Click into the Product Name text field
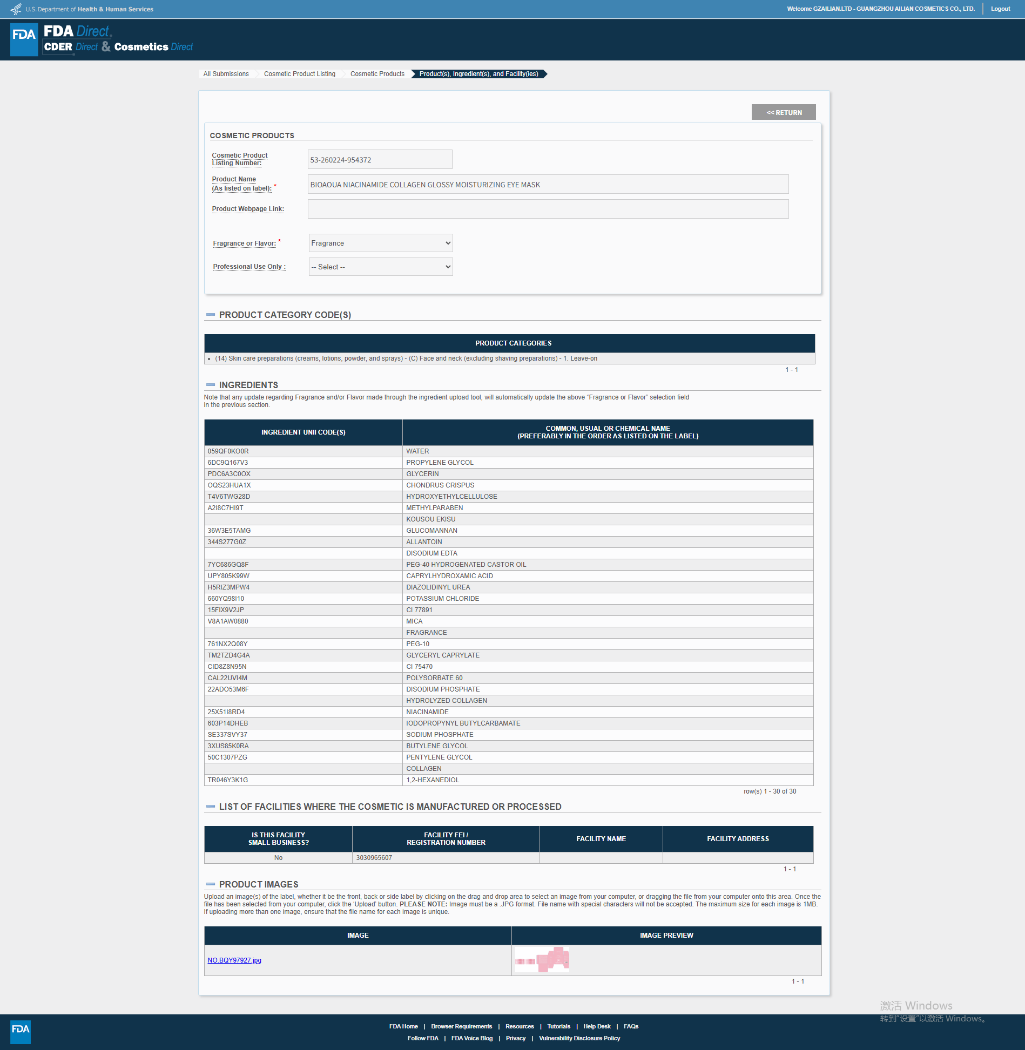The height and width of the screenshot is (1050, 1025). pos(548,185)
